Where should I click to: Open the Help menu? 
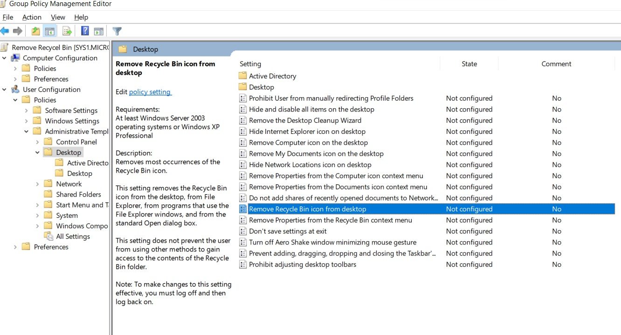coord(81,17)
